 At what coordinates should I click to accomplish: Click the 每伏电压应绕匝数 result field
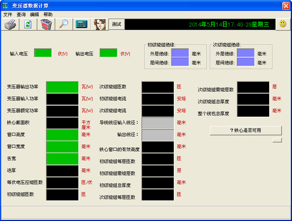tap(62, 183)
